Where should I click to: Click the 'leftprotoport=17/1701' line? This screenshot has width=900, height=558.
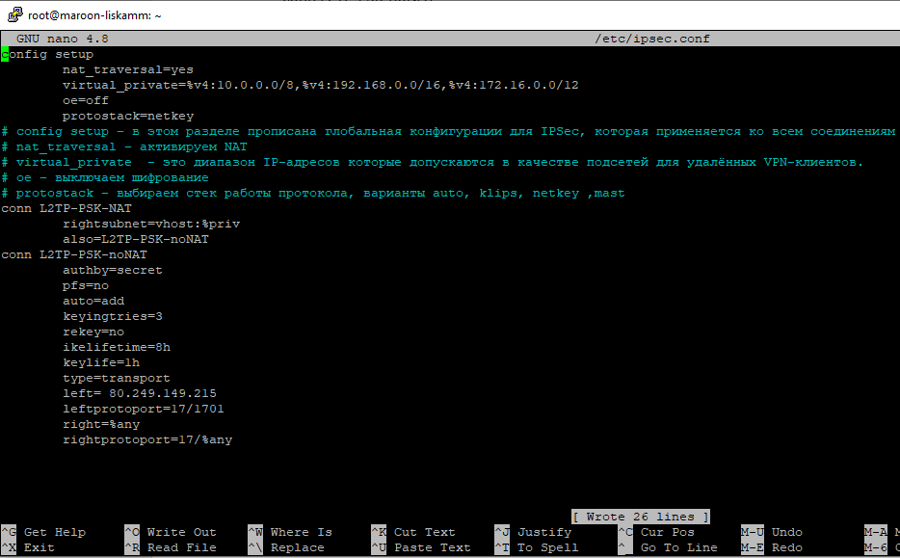pos(144,410)
